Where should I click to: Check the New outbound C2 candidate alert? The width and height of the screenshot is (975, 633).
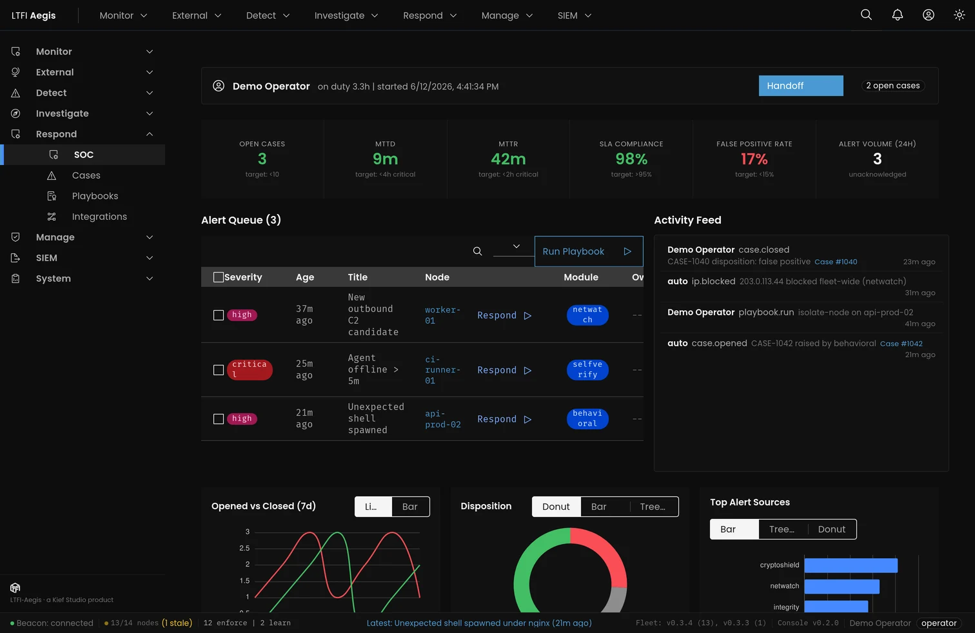click(219, 315)
